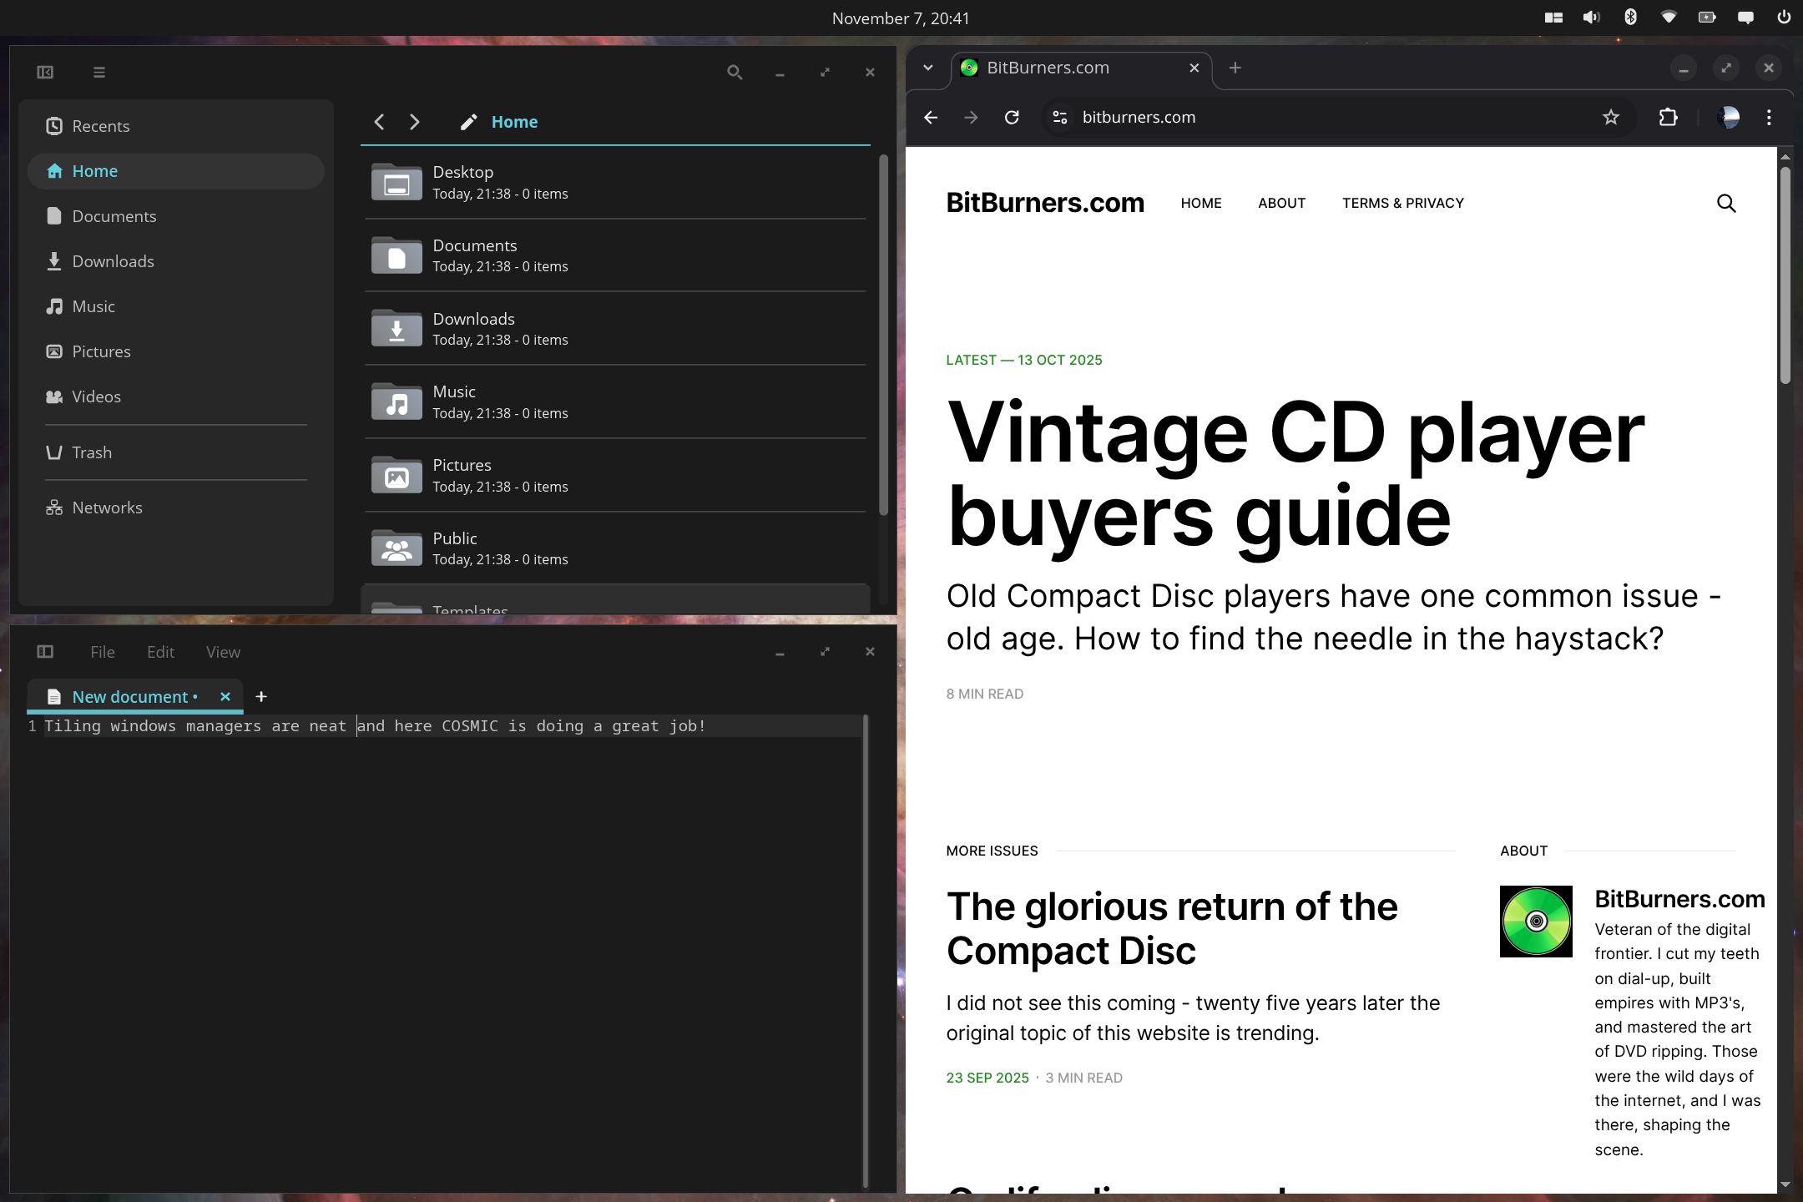Bookmark this page with the star icon
Screen dimensions: 1803x1202
point(1610,118)
